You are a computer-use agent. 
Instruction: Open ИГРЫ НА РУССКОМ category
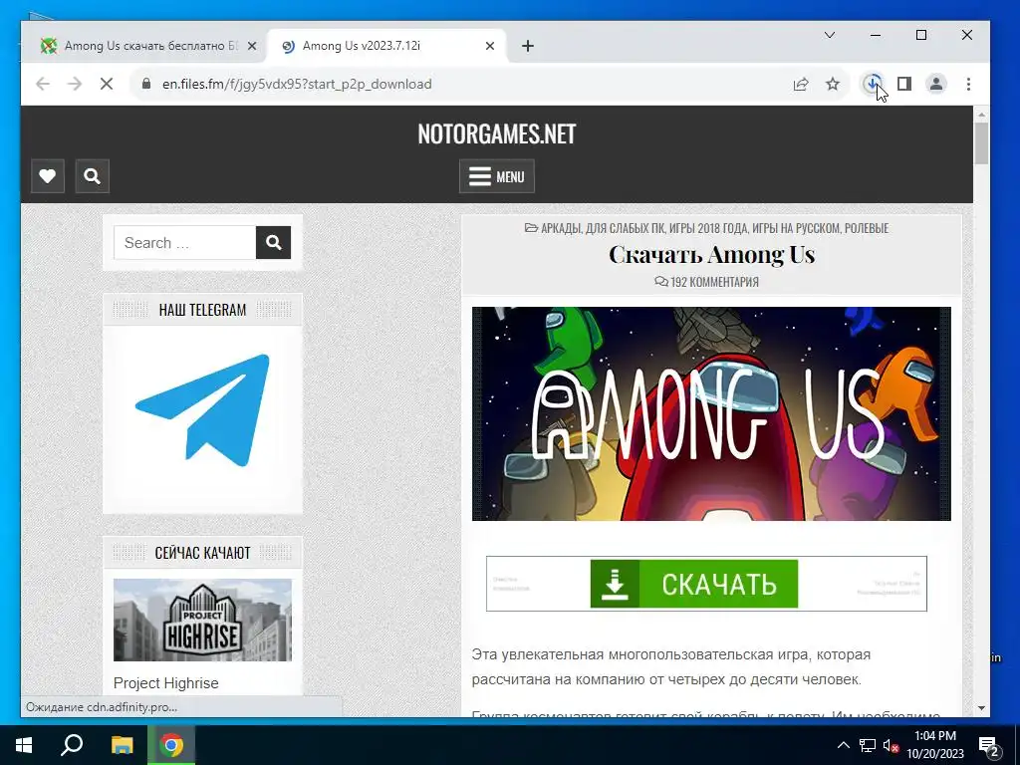pos(796,228)
